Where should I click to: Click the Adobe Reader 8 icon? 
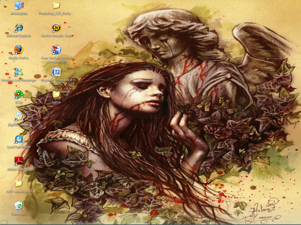click(x=19, y=161)
